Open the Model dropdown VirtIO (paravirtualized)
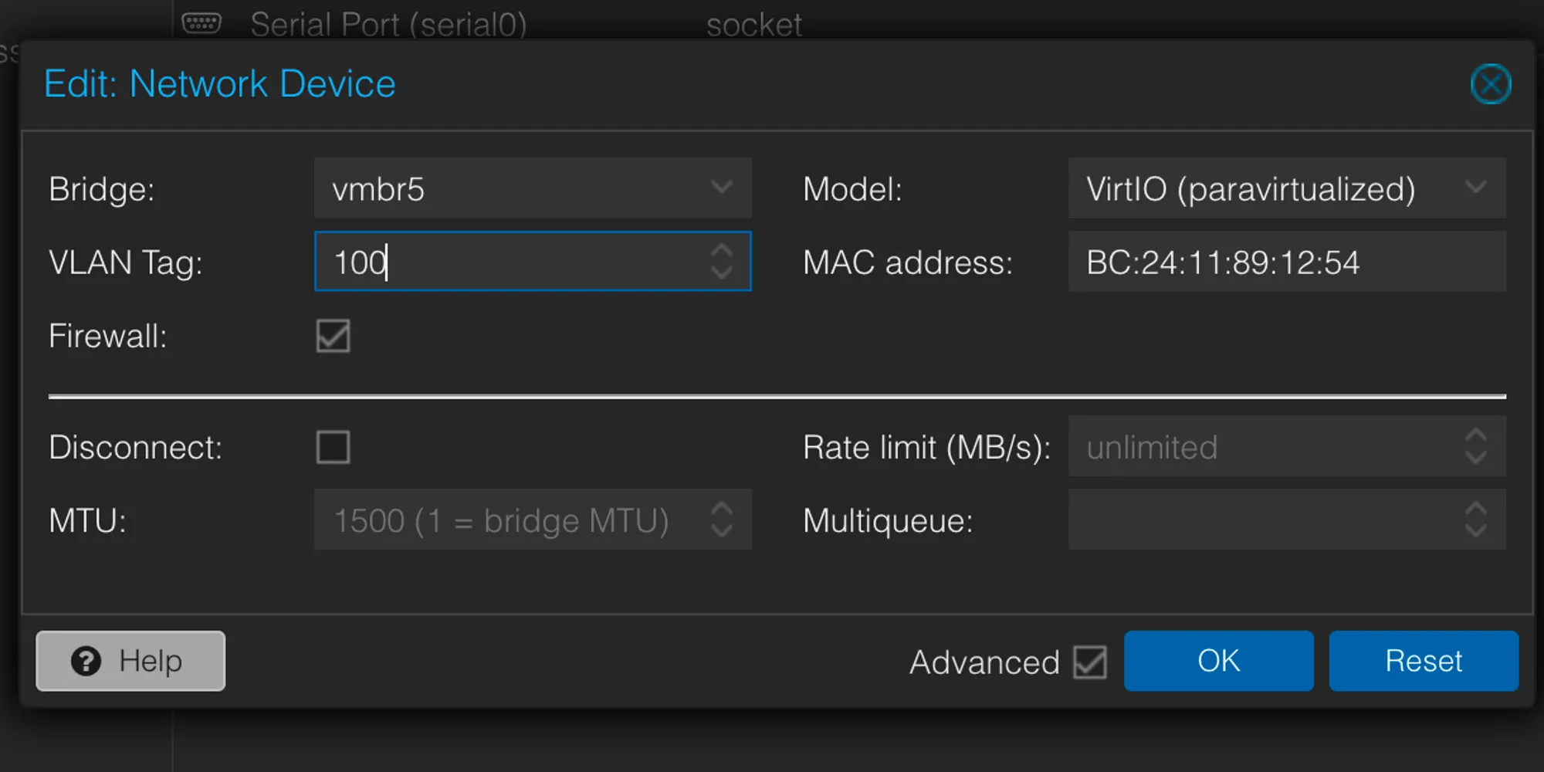The image size is (1544, 772). tap(1475, 188)
